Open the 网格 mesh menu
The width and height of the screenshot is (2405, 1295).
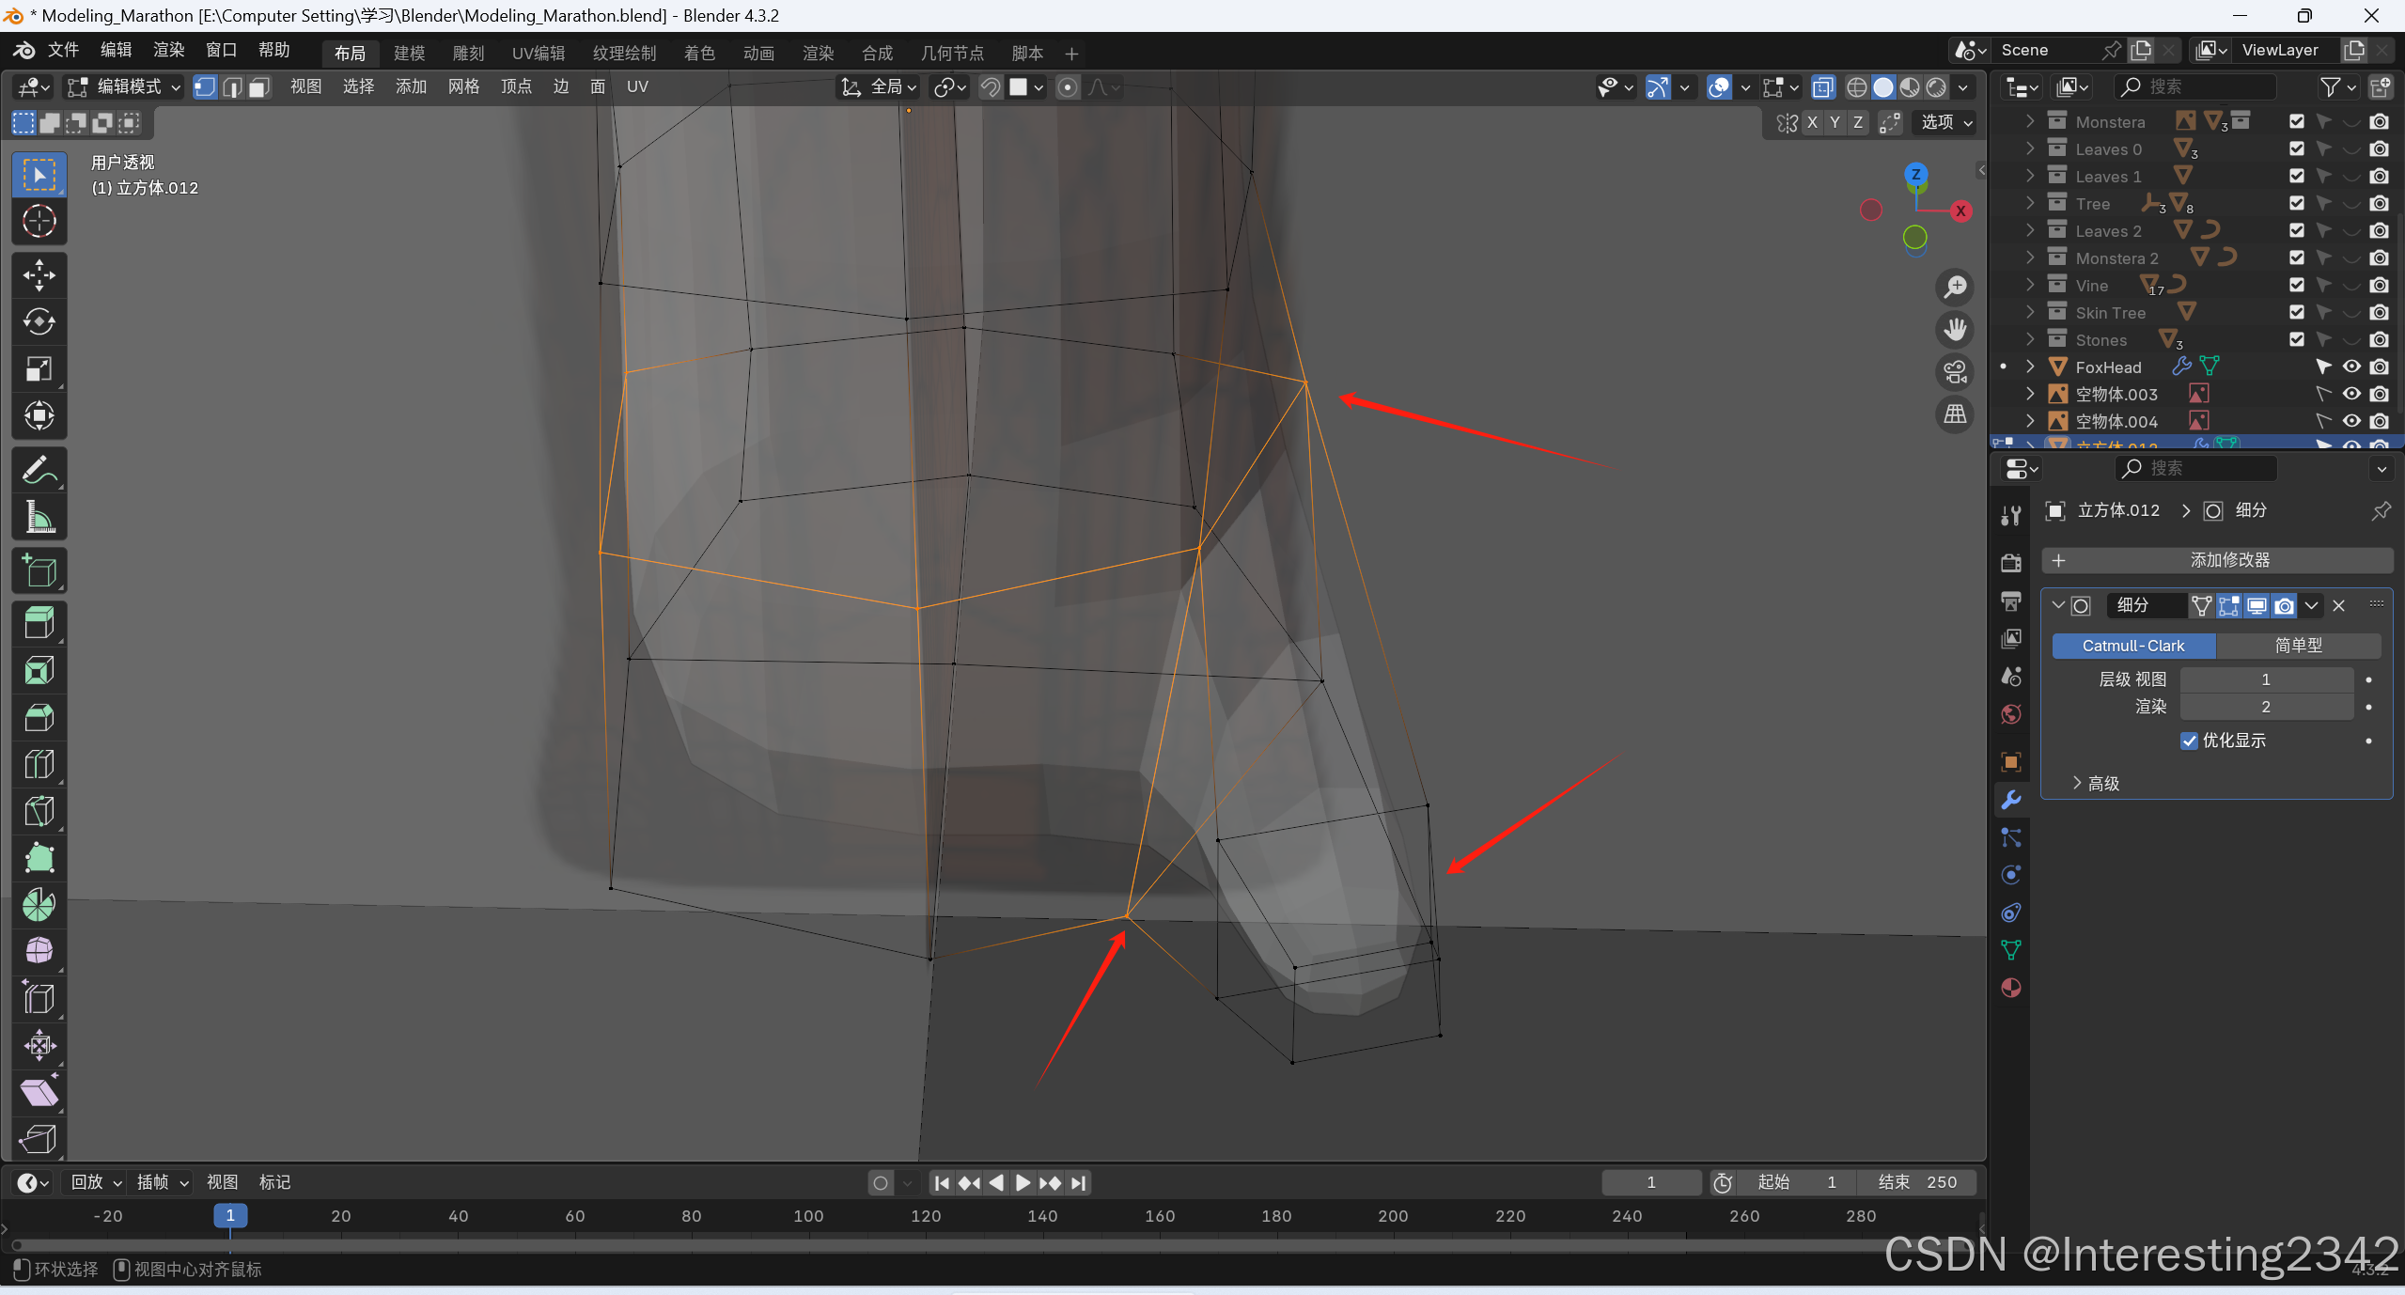[463, 87]
